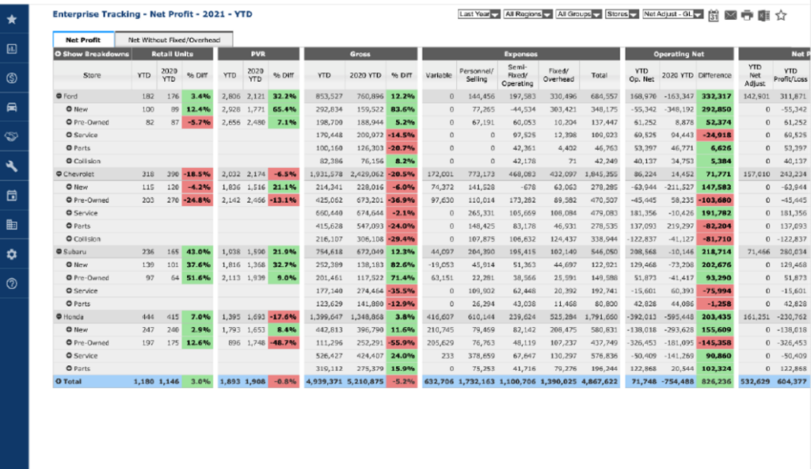Click the Personnel/Selling column header

point(476,75)
